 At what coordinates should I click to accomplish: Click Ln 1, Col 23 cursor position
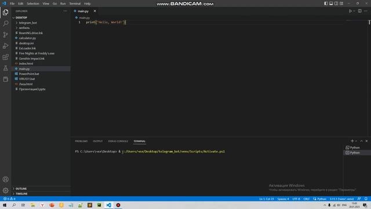point(267,199)
